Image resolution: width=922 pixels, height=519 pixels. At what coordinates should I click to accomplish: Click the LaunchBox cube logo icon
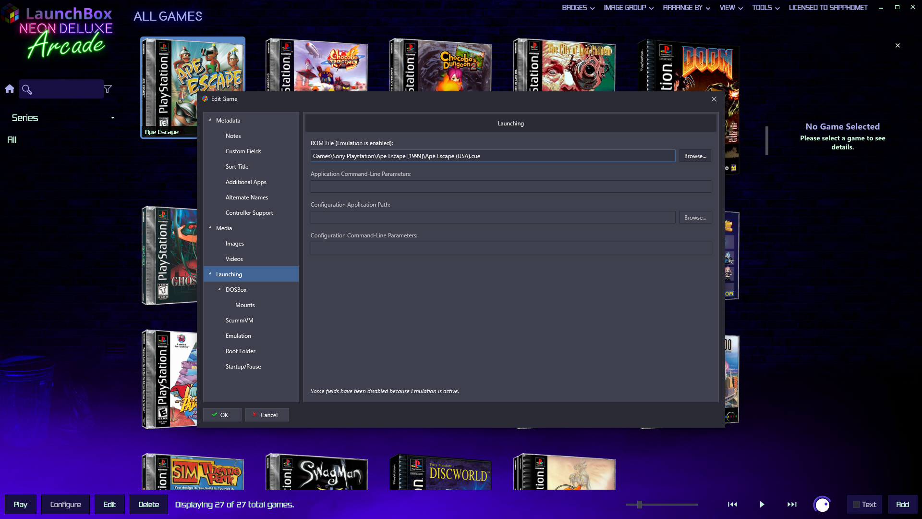(10, 13)
